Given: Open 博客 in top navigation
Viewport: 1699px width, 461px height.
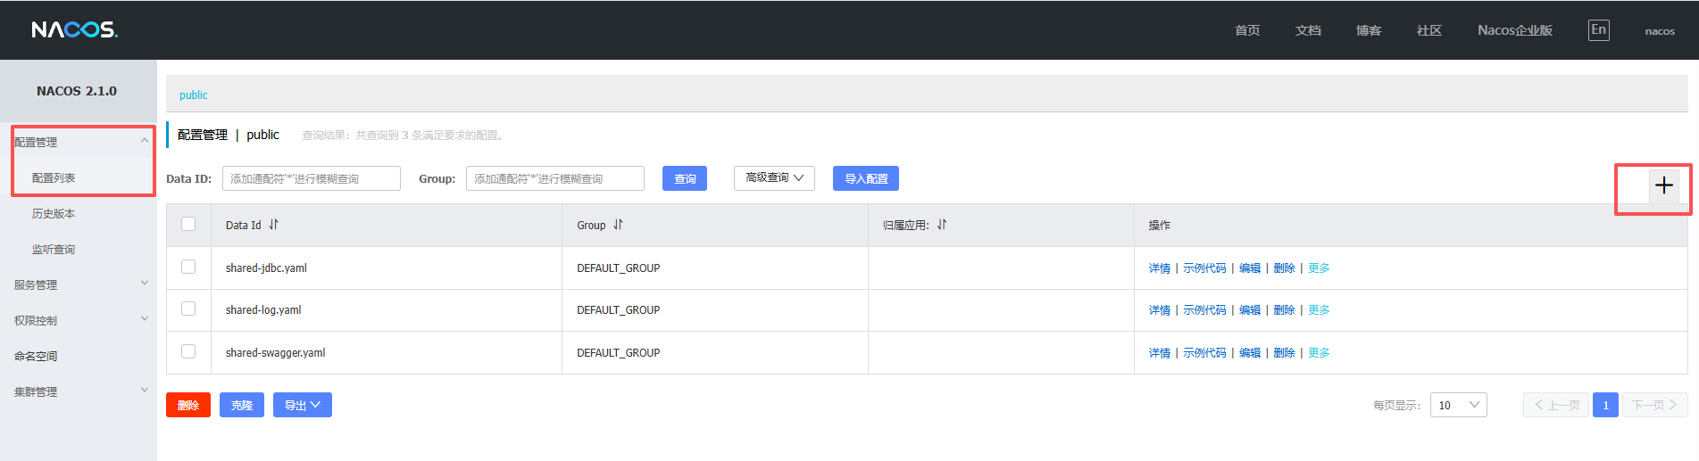Looking at the screenshot, I should 1369,30.
